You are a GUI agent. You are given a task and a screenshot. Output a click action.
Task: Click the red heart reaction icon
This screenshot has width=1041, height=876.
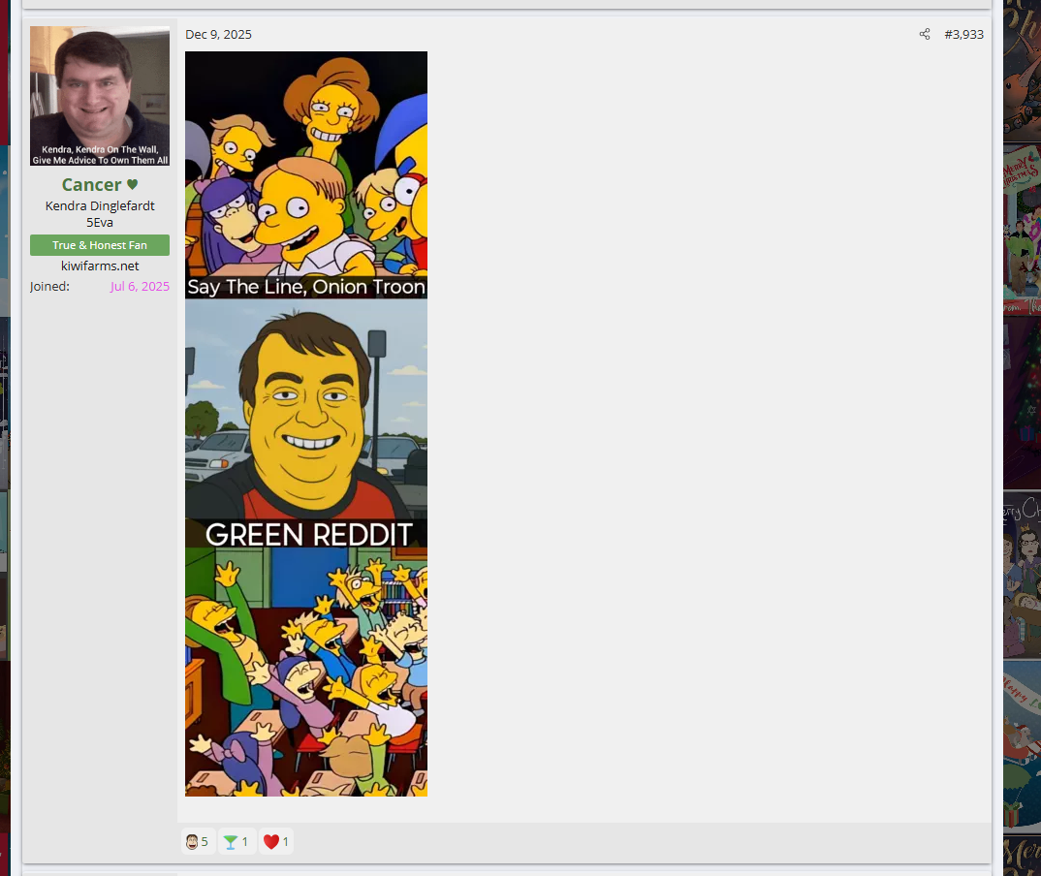[270, 842]
